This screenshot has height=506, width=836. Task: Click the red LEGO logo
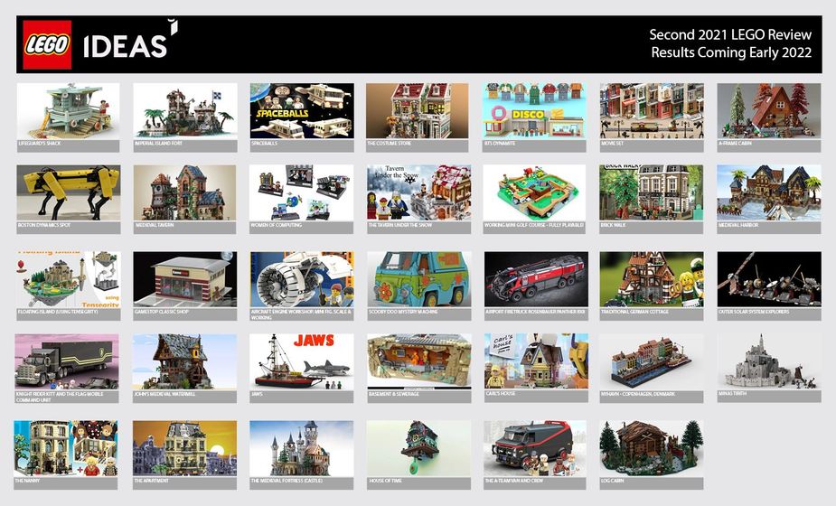[x=47, y=44]
